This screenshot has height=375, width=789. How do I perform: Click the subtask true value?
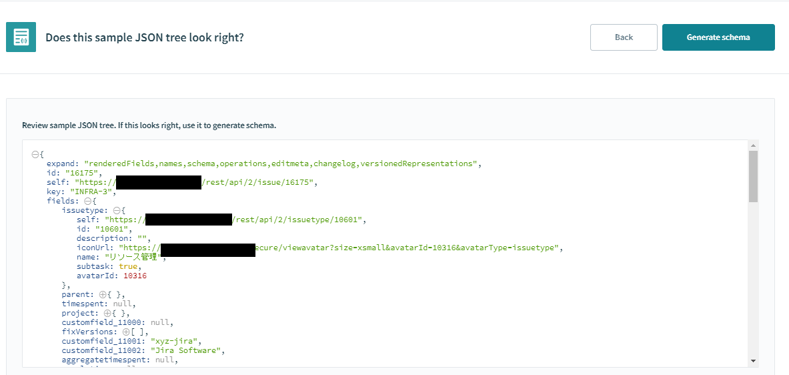tap(127, 266)
